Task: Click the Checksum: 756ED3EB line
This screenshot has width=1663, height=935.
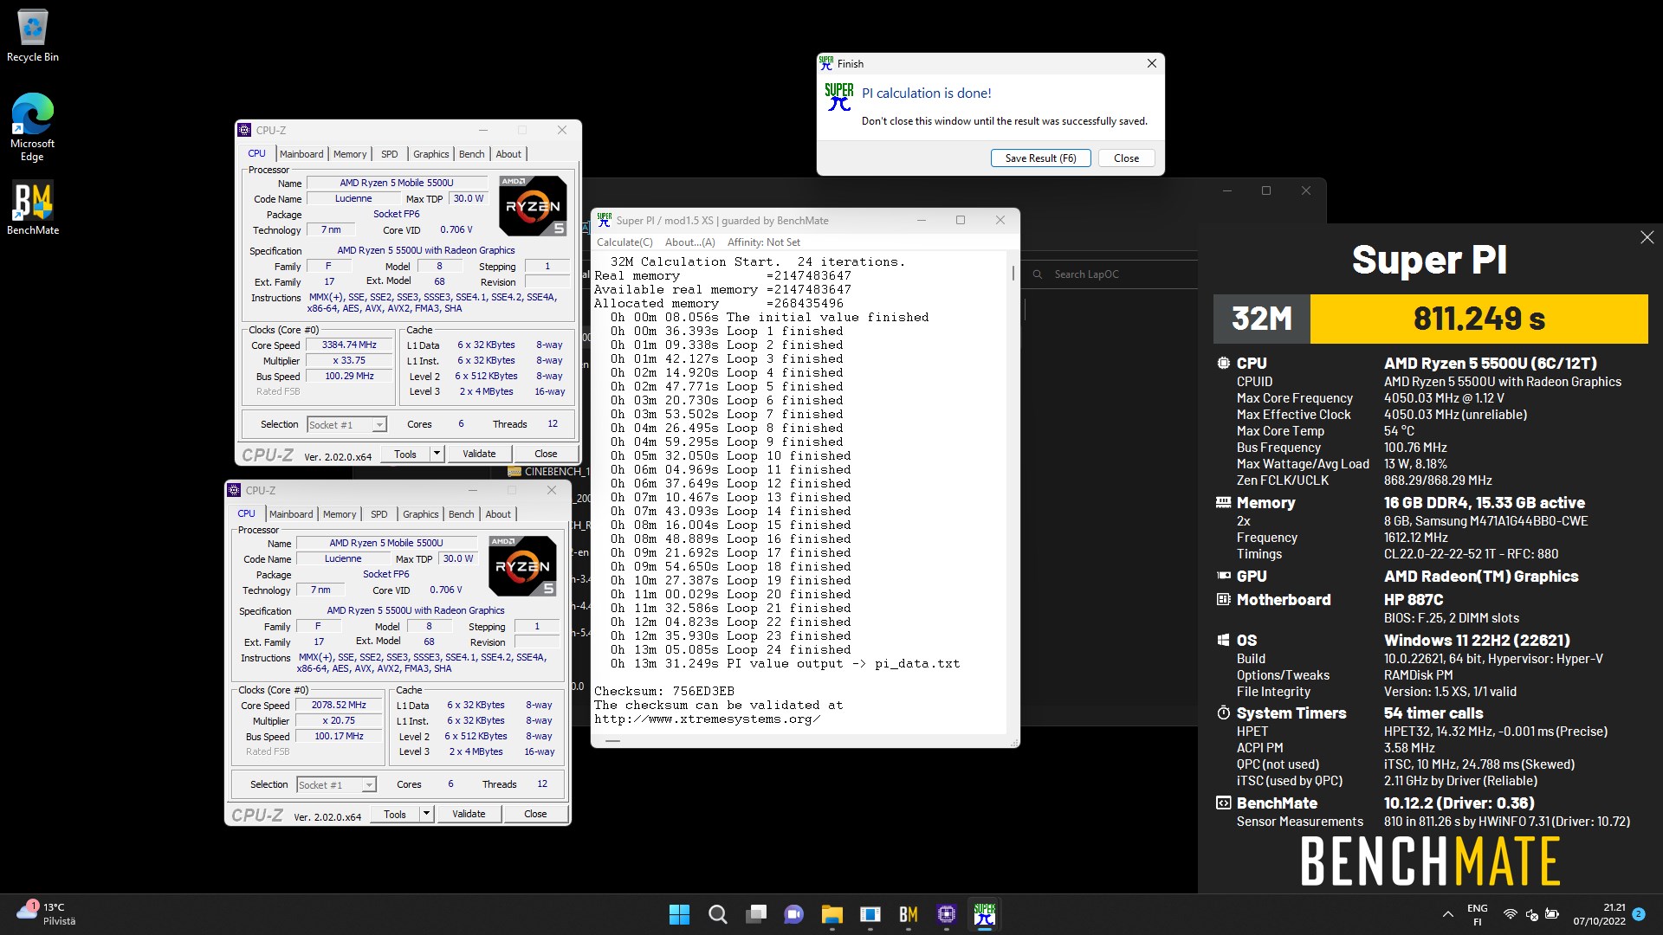Action: 663,692
